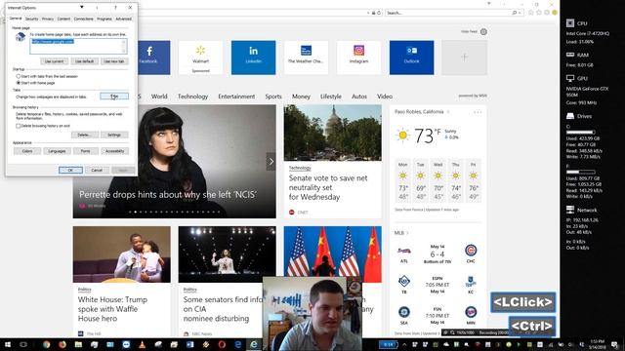Click the home page house icon

click(x=20, y=37)
